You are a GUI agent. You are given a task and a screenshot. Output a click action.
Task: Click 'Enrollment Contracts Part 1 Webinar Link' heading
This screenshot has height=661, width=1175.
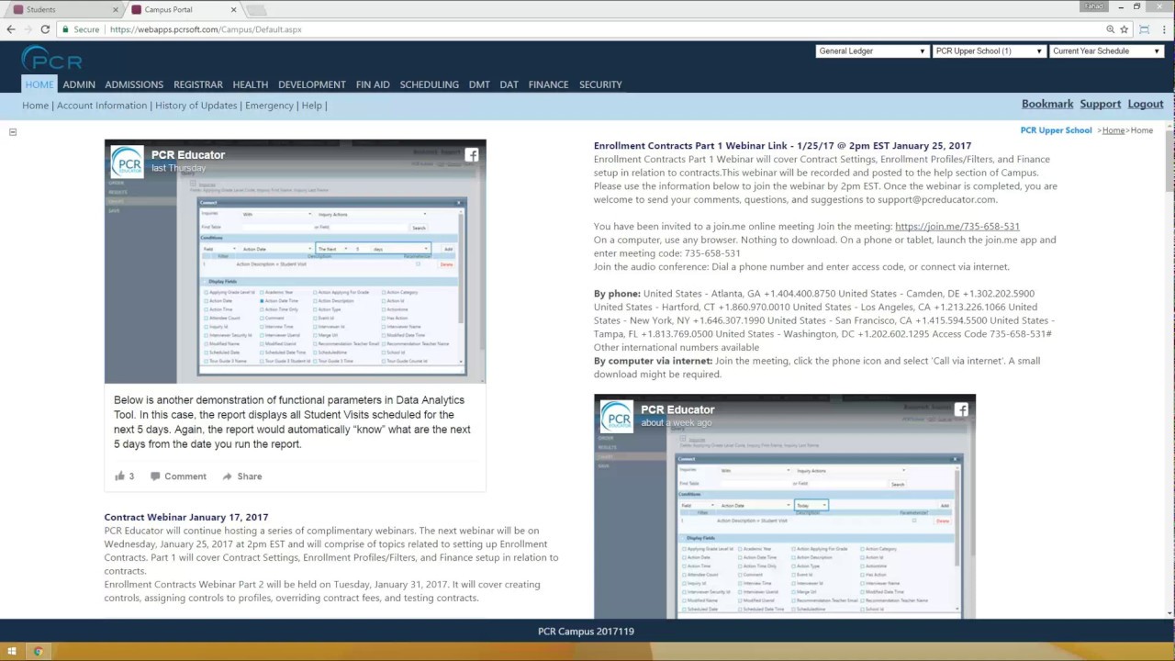coord(782,146)
